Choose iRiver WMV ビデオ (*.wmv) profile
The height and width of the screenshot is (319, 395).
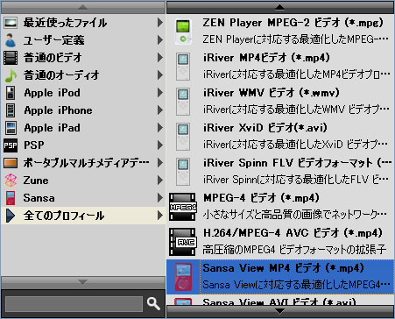tap(280, 102)
